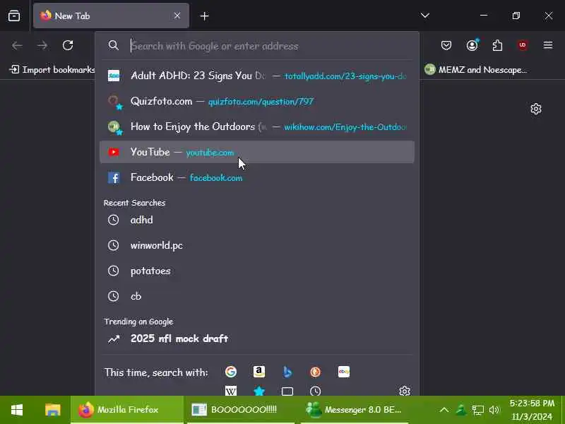Select the Adult ADHD 23 Signs suggestion
Screen dimensions: 565x424
tap(257, 76)
